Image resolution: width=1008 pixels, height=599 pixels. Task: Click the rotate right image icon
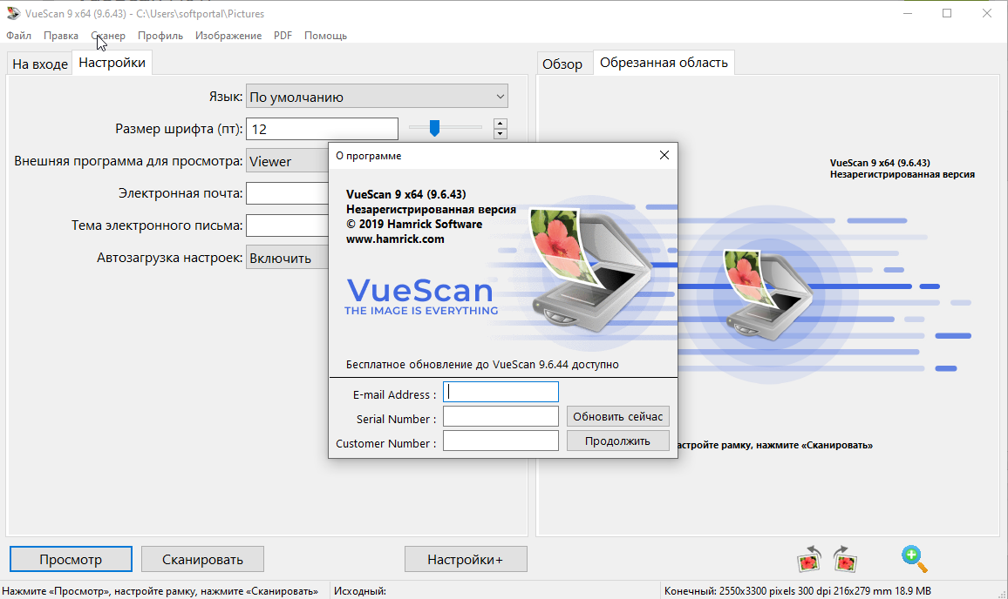pos(845,559)
